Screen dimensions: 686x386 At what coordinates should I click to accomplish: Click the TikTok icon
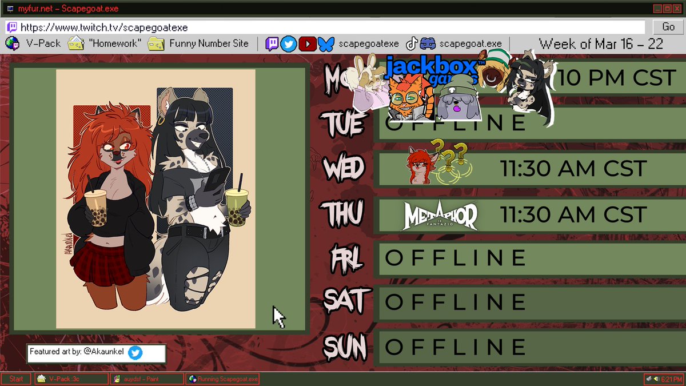(412, 43)
